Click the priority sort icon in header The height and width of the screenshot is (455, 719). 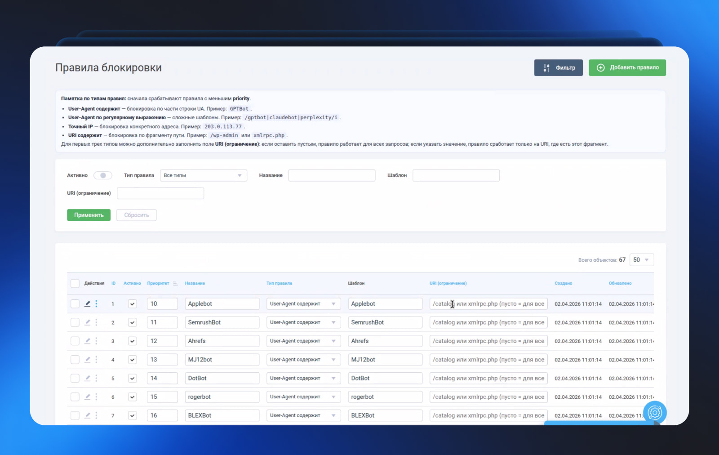(x=175, y=283)
